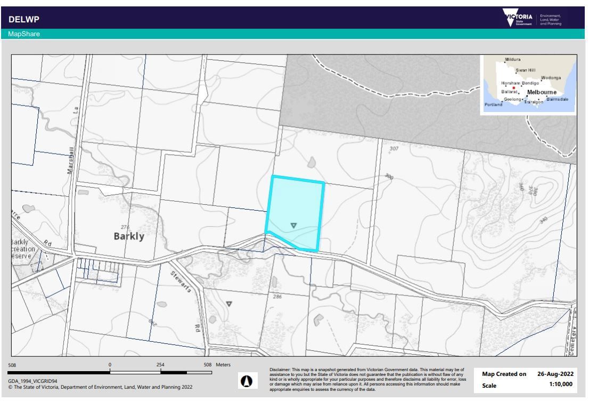This screenshot has width=589, height=401.
Task: Click the triangle marker near Stewarts Rd
Action: (230, 304)
